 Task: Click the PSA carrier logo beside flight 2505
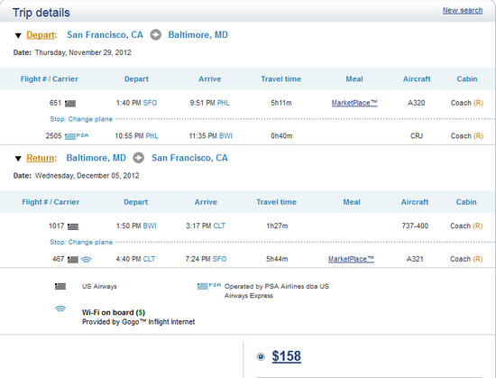(77, 136)
